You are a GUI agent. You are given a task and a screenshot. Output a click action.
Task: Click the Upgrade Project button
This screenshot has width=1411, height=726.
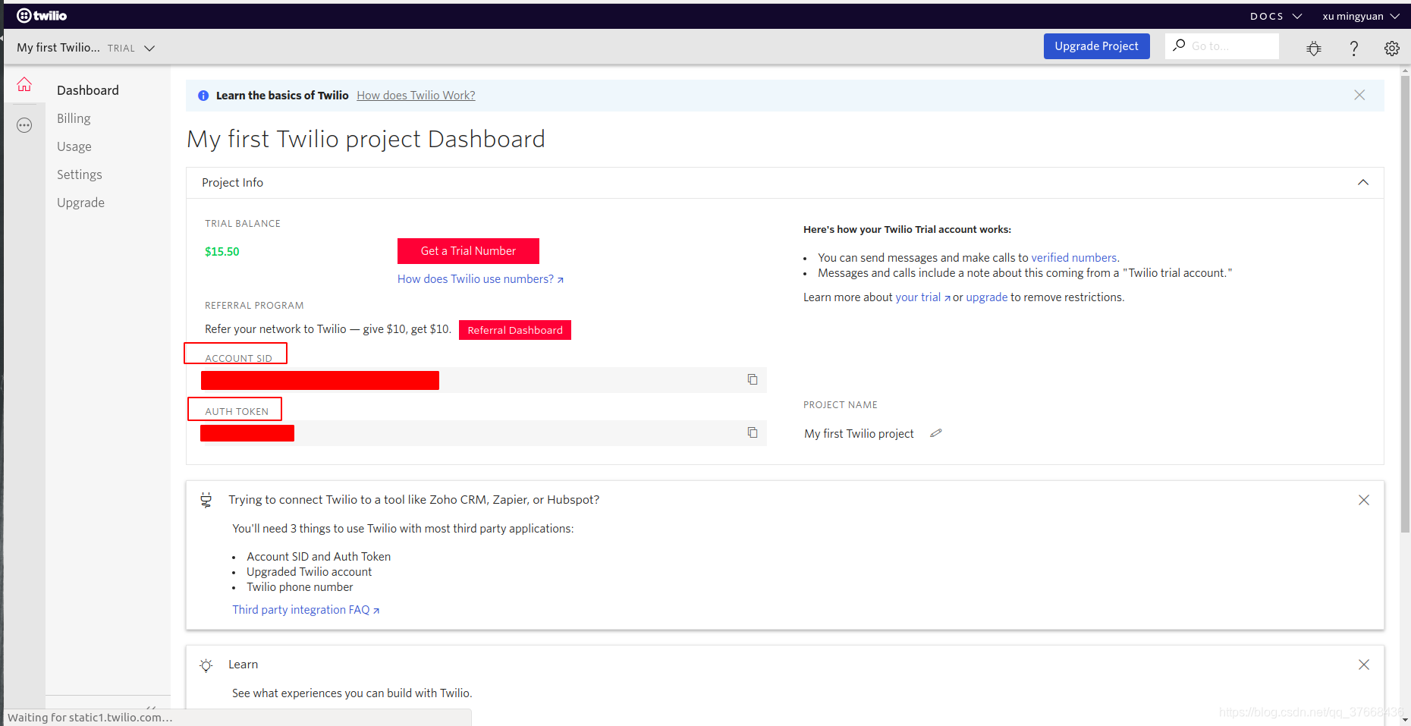tap(1096, 46)
